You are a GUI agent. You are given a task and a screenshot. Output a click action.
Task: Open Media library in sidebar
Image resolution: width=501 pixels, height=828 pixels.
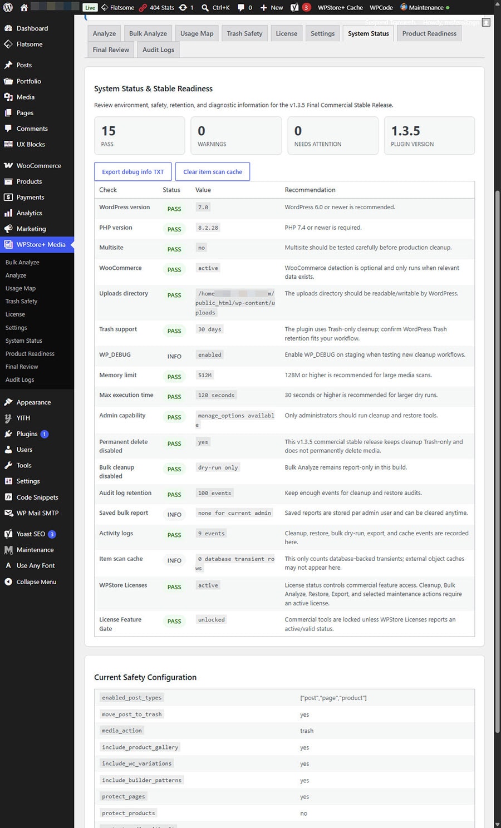(26, 97)
